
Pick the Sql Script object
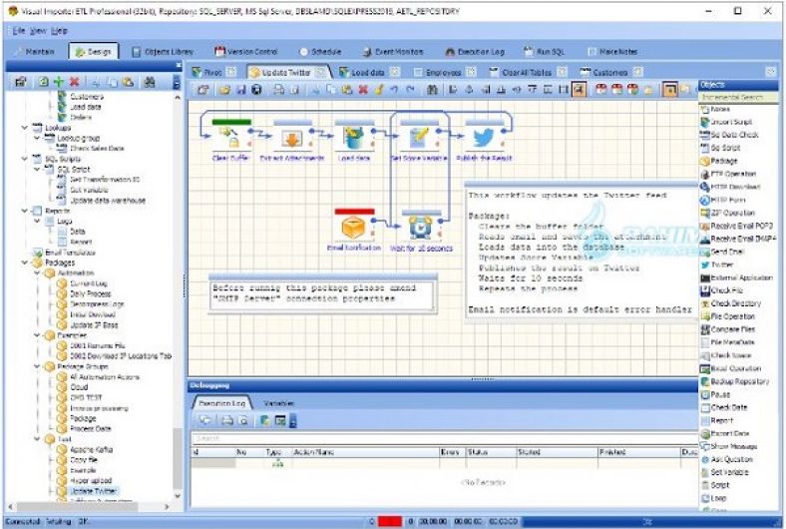click(x=720, y=148)
